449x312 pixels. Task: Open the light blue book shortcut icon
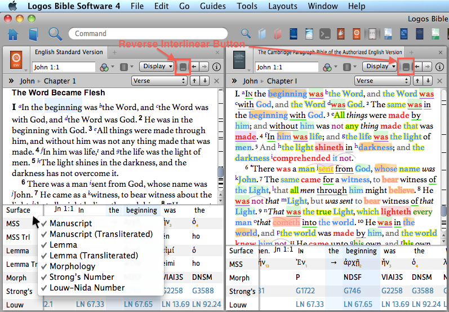(x=262, y=34)
